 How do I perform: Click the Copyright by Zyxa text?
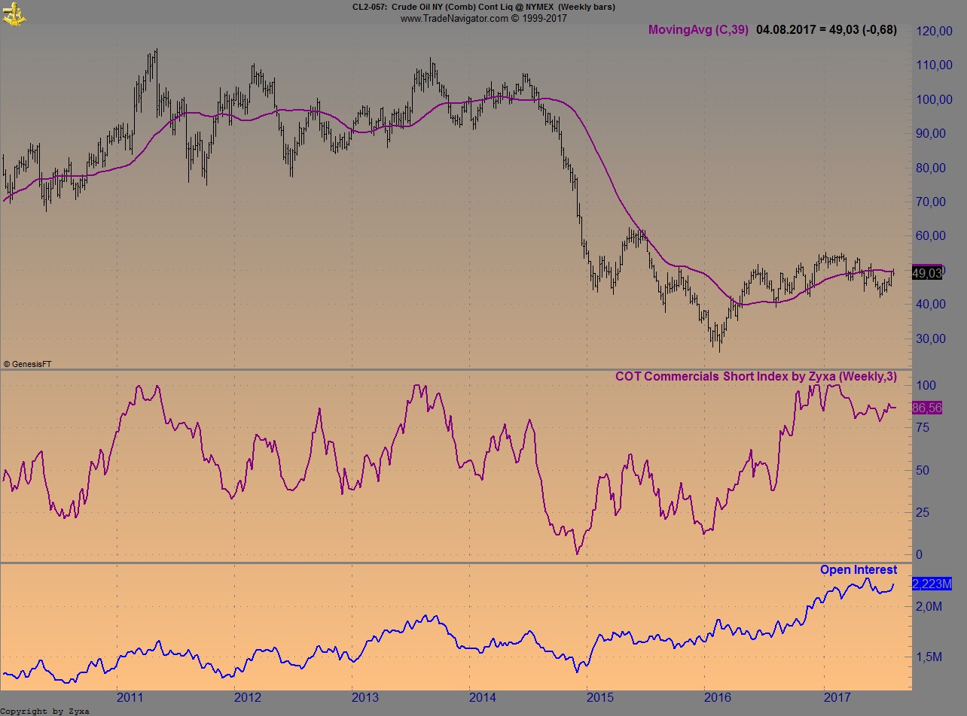44,711
